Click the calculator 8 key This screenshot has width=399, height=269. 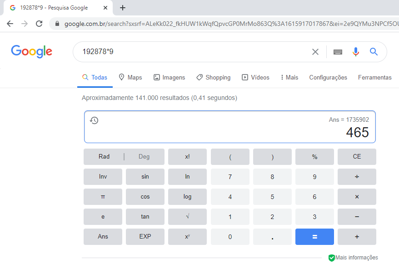click(272, 177)
